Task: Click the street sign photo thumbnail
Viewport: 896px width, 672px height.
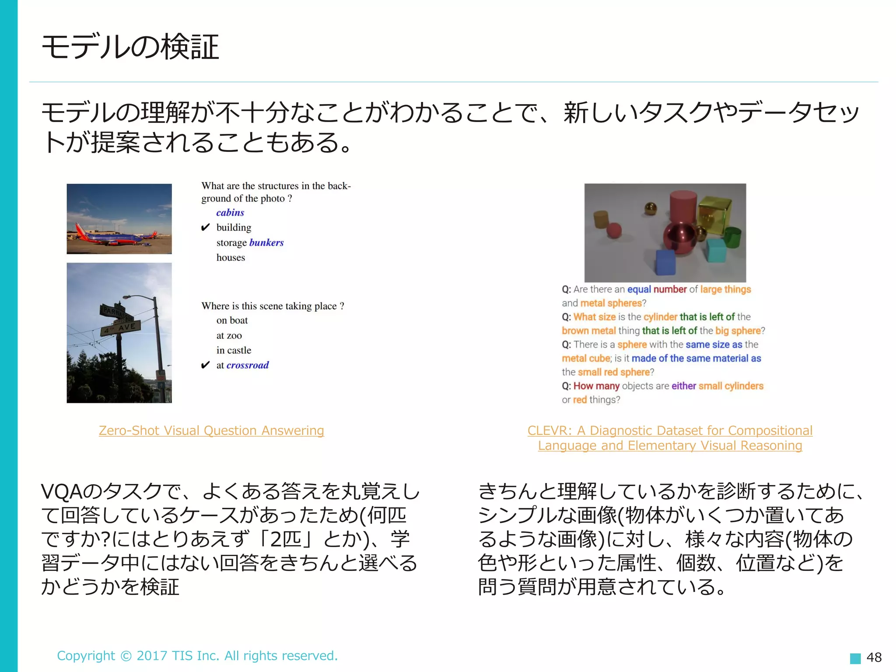Action: (x=119, y=332)
